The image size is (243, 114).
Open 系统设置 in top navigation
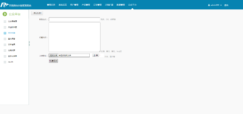pos(63,5)
